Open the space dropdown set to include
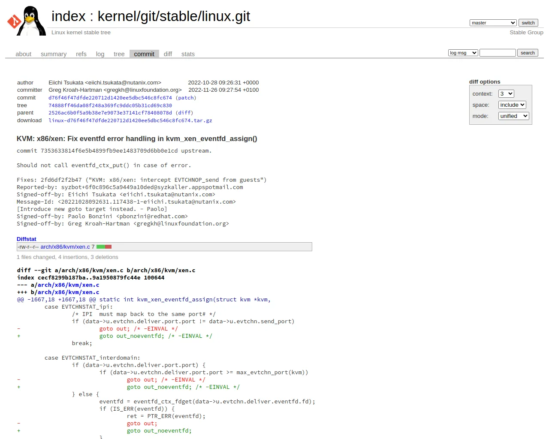The height and width of the screenshot is (439, 549). click(512, 105)
